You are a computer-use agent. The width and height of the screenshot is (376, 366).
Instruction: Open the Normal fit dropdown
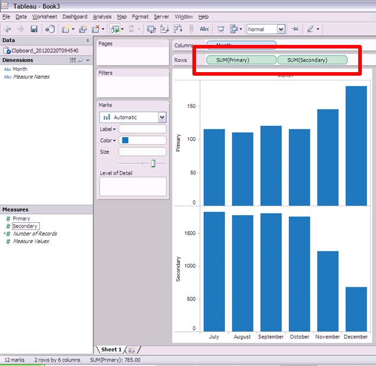coord(281,29)
